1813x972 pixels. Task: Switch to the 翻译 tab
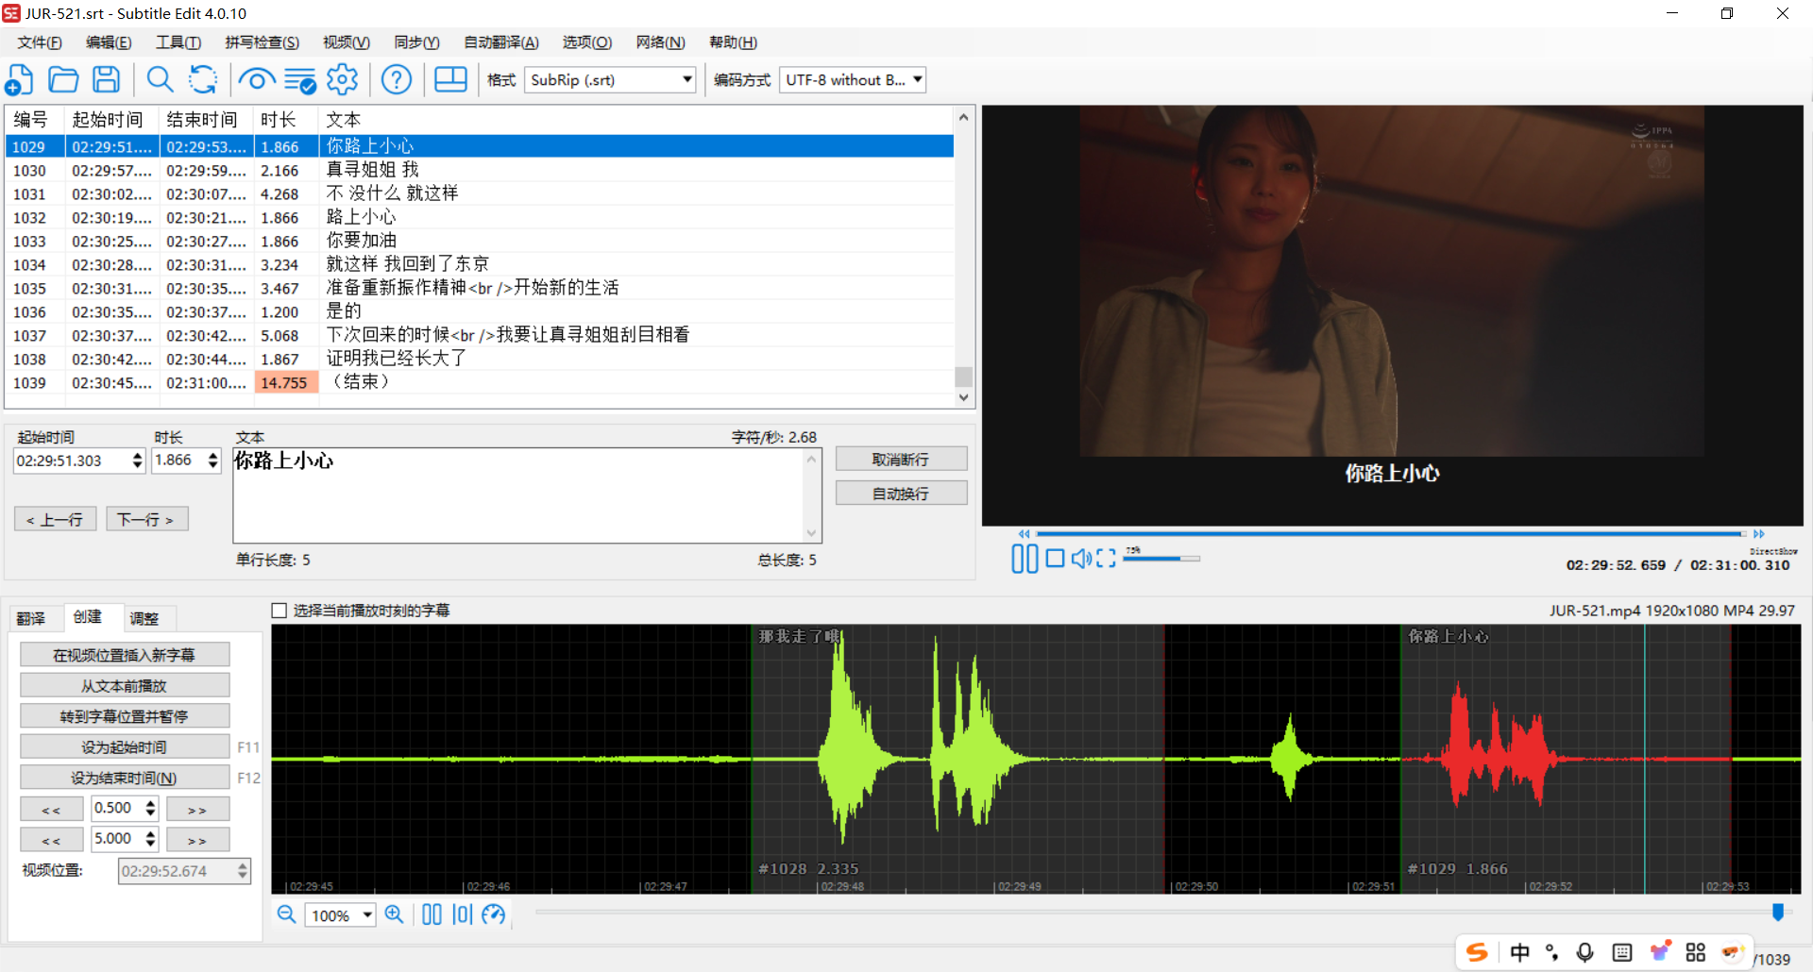(31, 618)
